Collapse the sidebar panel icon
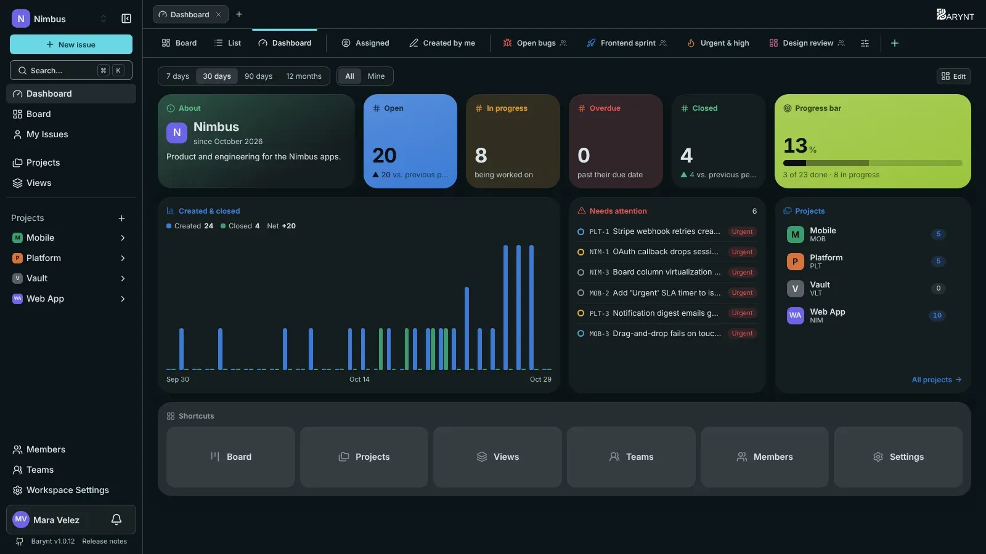This screenshot has width=986, height=554. 126,18
